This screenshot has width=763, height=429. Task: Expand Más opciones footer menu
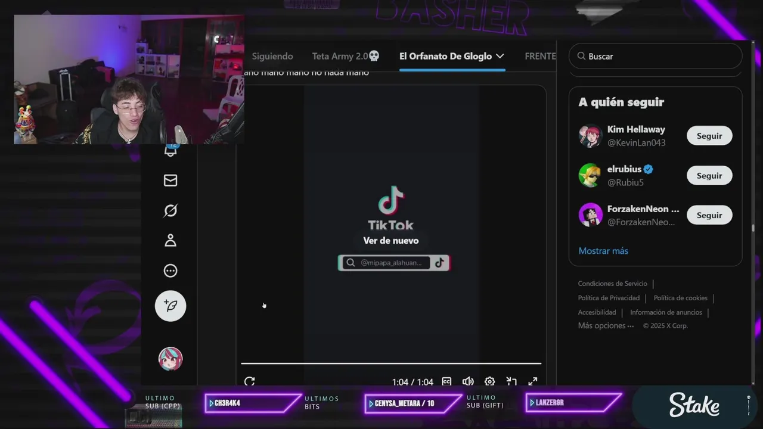[606, 326]
